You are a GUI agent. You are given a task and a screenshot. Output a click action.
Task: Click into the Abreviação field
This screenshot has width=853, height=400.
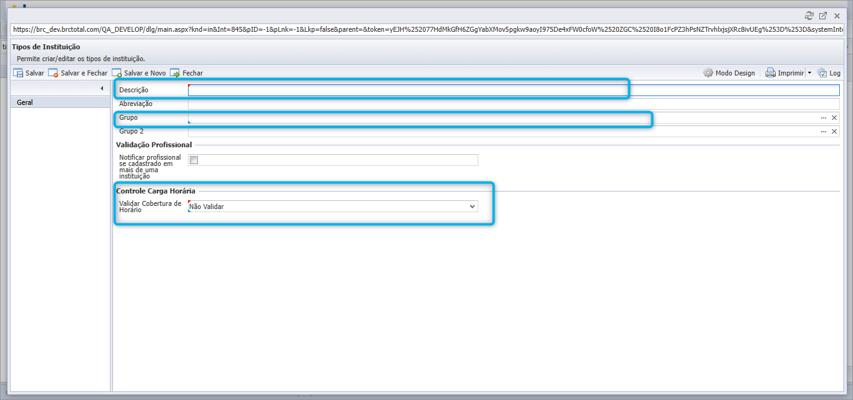[x=513, y=104]
